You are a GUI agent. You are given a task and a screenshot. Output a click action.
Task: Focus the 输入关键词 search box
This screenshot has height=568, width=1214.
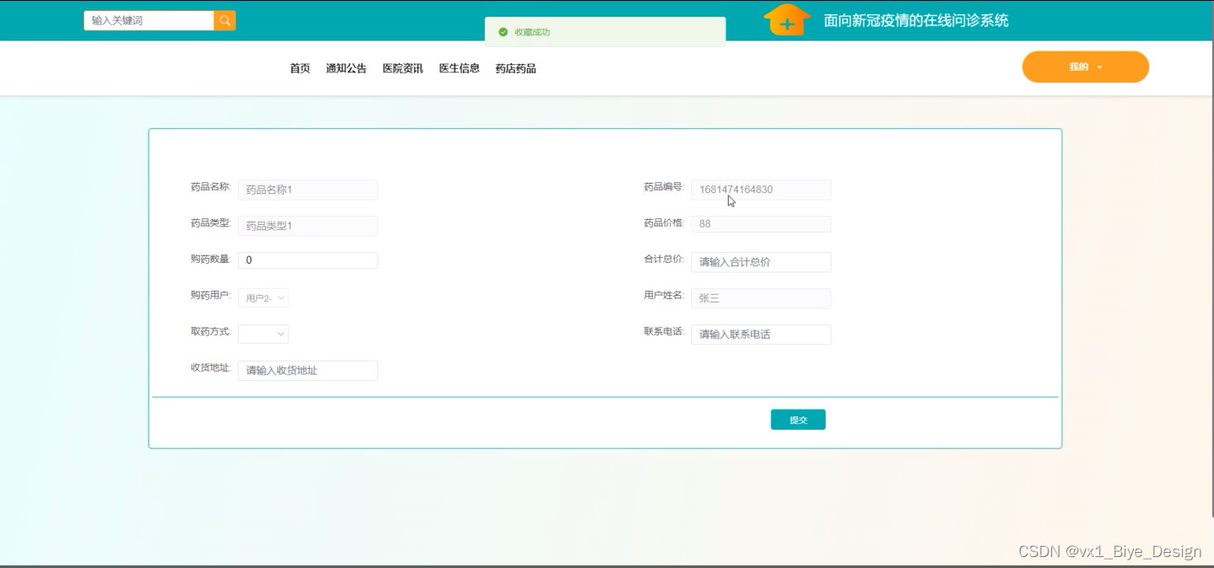(x=149, y=20)
